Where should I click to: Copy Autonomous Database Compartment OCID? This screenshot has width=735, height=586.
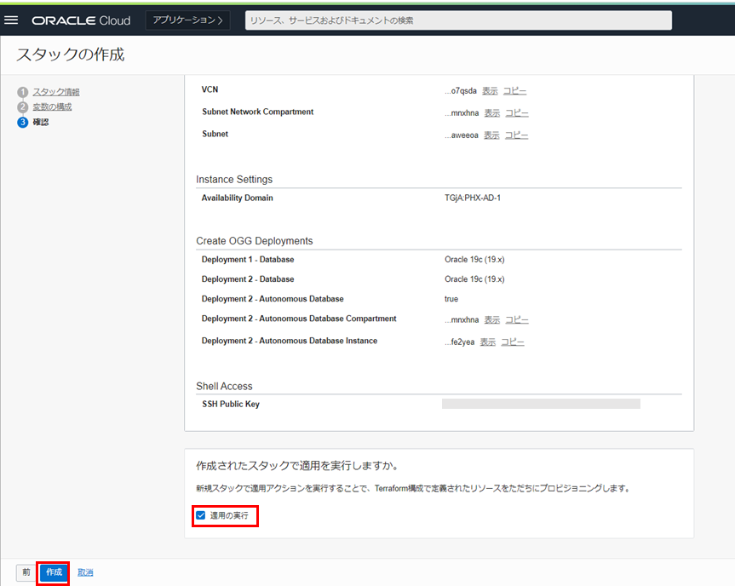tap(516, 320)
